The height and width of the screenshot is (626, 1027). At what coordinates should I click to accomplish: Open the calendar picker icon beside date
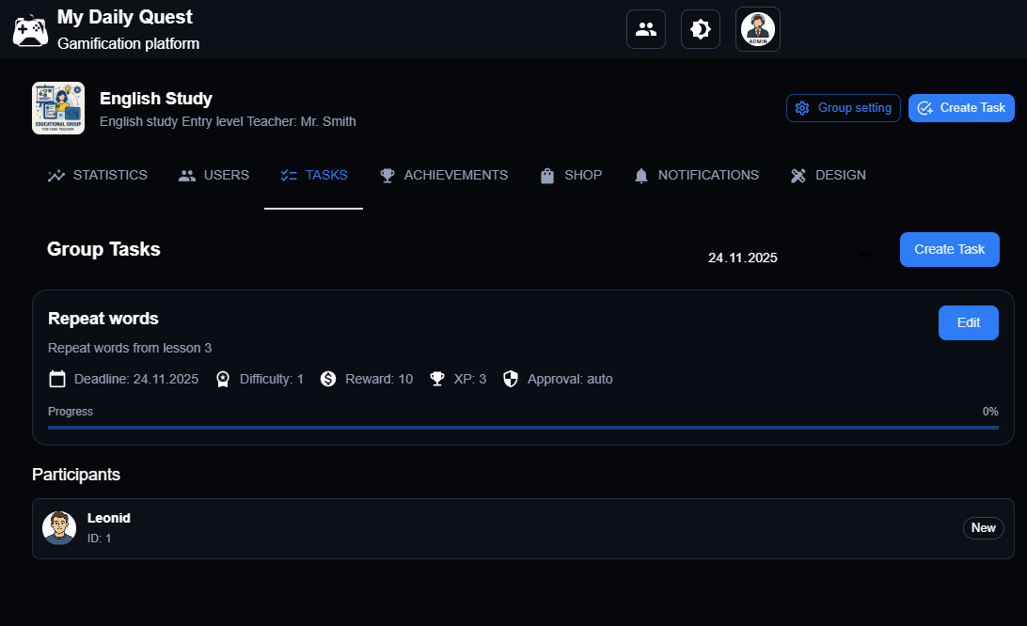tap(865, 258)
